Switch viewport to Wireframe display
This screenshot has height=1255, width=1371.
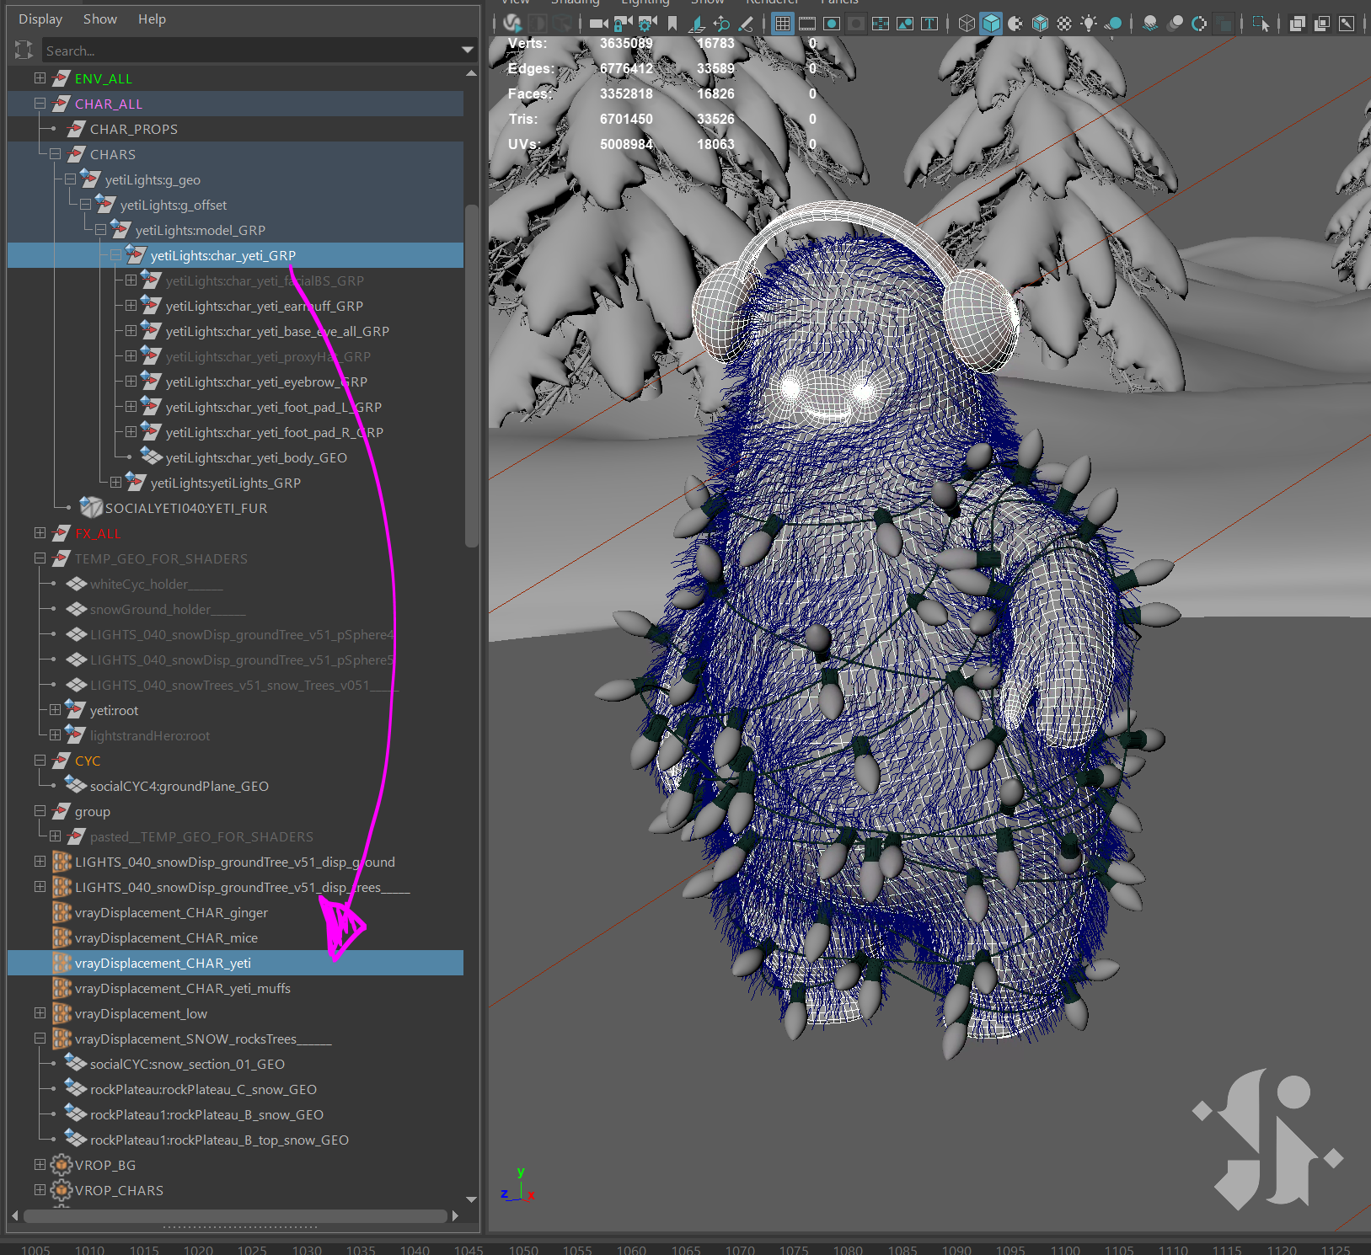(x=967, y=24)
